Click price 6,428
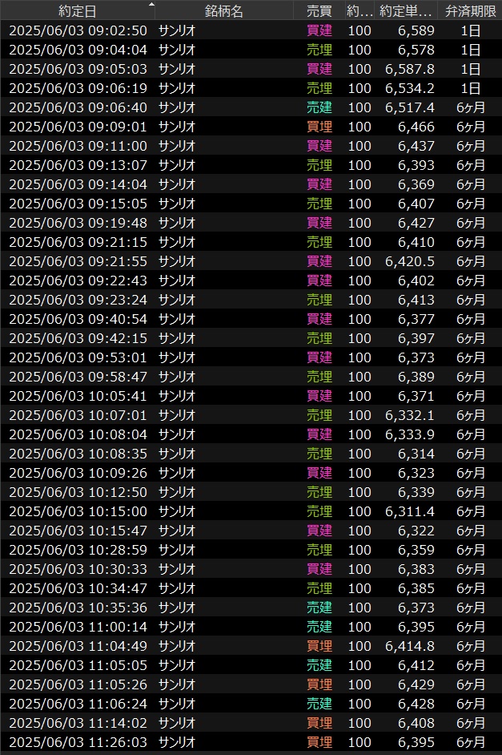The image size is (502, 755). (416, 704)
